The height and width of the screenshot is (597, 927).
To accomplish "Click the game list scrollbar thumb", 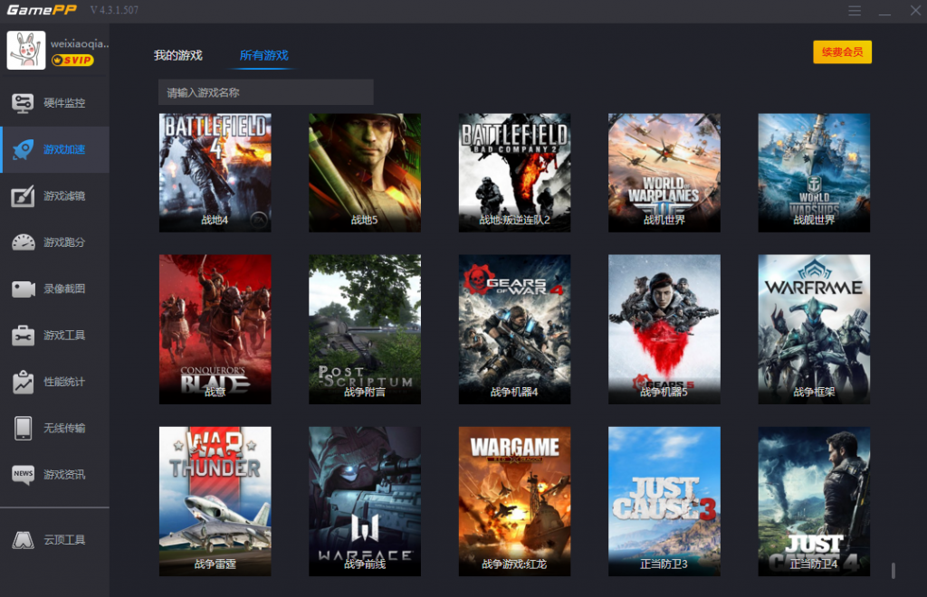I will pos(893,571).
